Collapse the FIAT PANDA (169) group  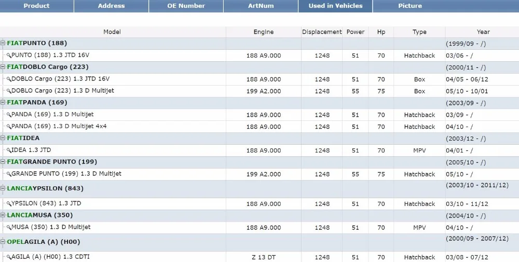click(3, 102)
